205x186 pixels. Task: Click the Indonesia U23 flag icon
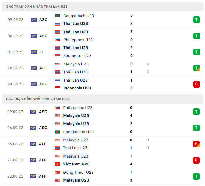[58, 88]
